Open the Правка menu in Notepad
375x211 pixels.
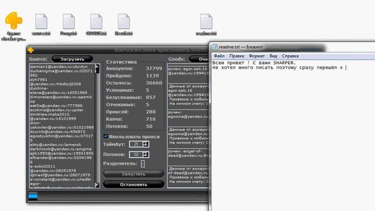[x=237, y=56]
